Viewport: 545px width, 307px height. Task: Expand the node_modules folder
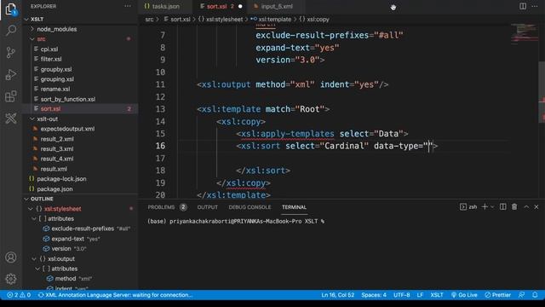[x=80, y=29]
